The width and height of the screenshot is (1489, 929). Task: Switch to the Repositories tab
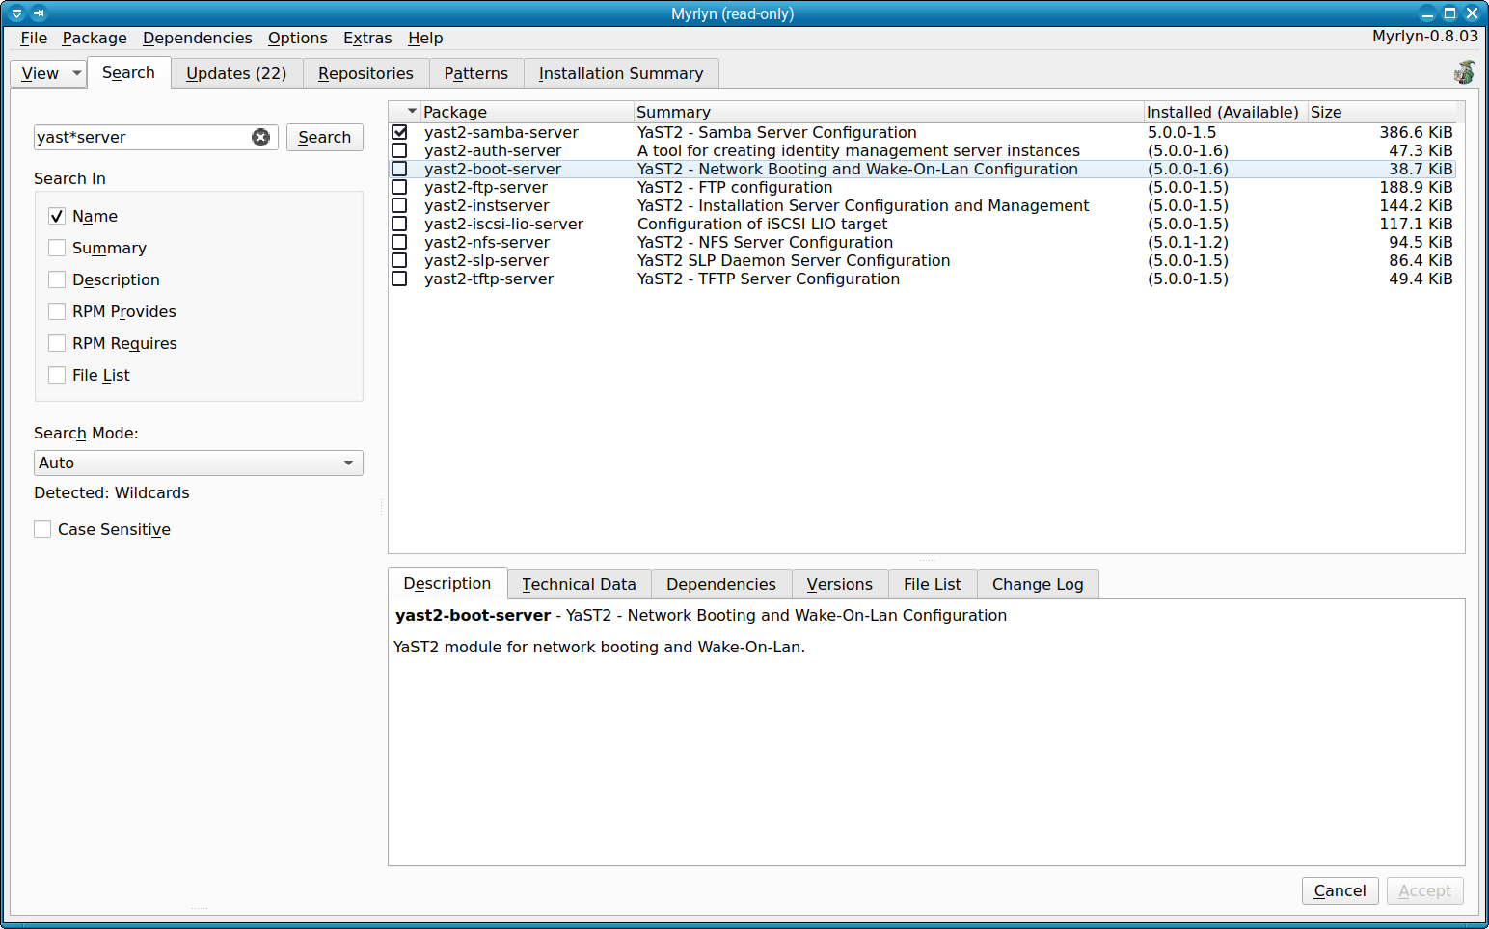click(365, 73)
